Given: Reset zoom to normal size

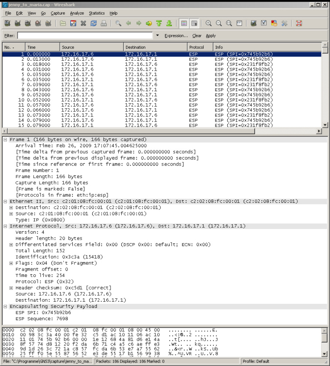Looking at the screenshot, I should coord(229,23).
